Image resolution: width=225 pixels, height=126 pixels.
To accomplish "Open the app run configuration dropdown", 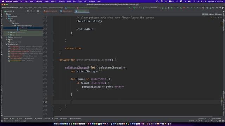I will coord(136,8).
